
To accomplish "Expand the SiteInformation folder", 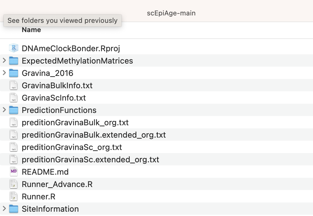I will pyautogui.click(x=4, y=209).
